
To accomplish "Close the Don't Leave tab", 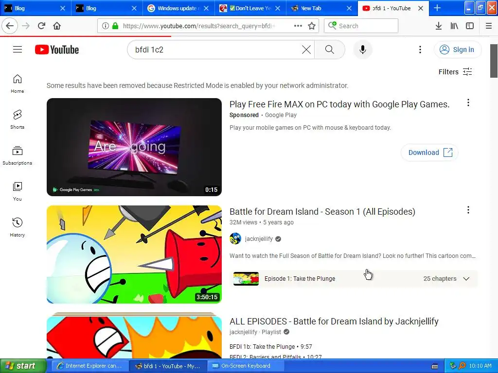I will [x=278, y=8].
